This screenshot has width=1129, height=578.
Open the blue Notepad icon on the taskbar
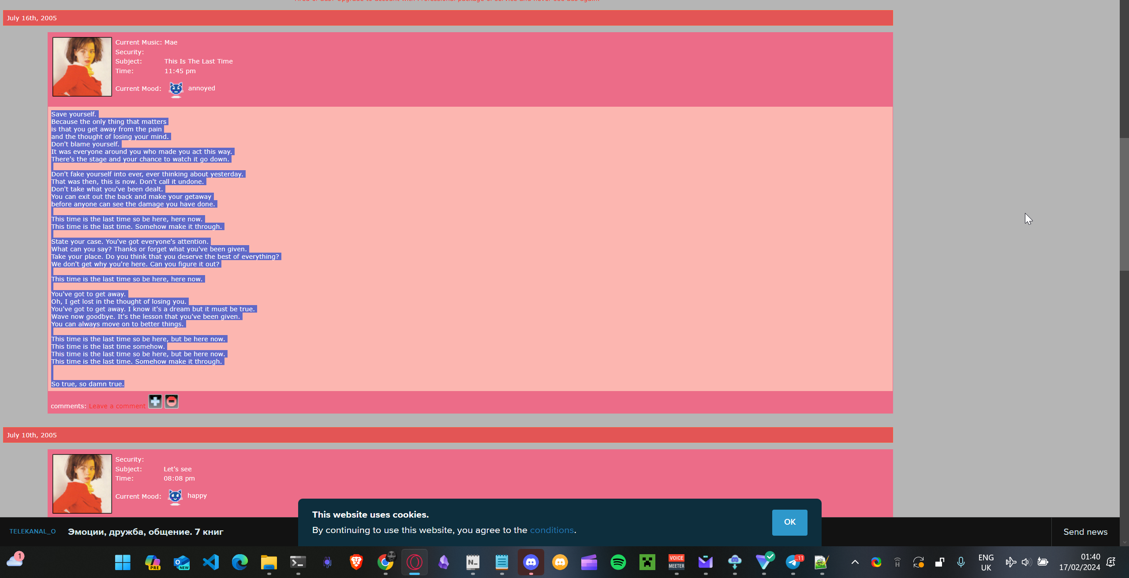502,562
